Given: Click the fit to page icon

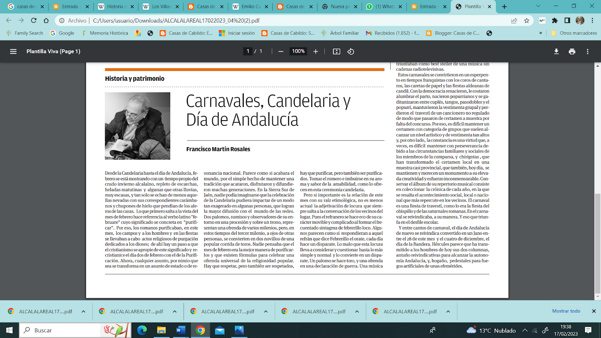Looking at the screenshot, I should coord(337,51).
